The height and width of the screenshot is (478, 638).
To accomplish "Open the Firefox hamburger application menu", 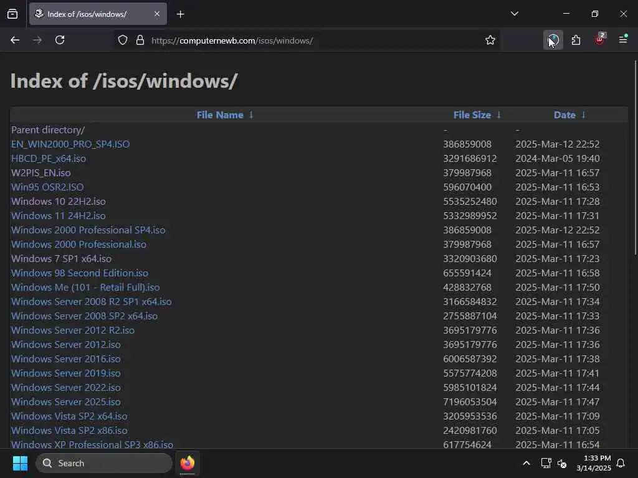I will [x=623, y=39].
